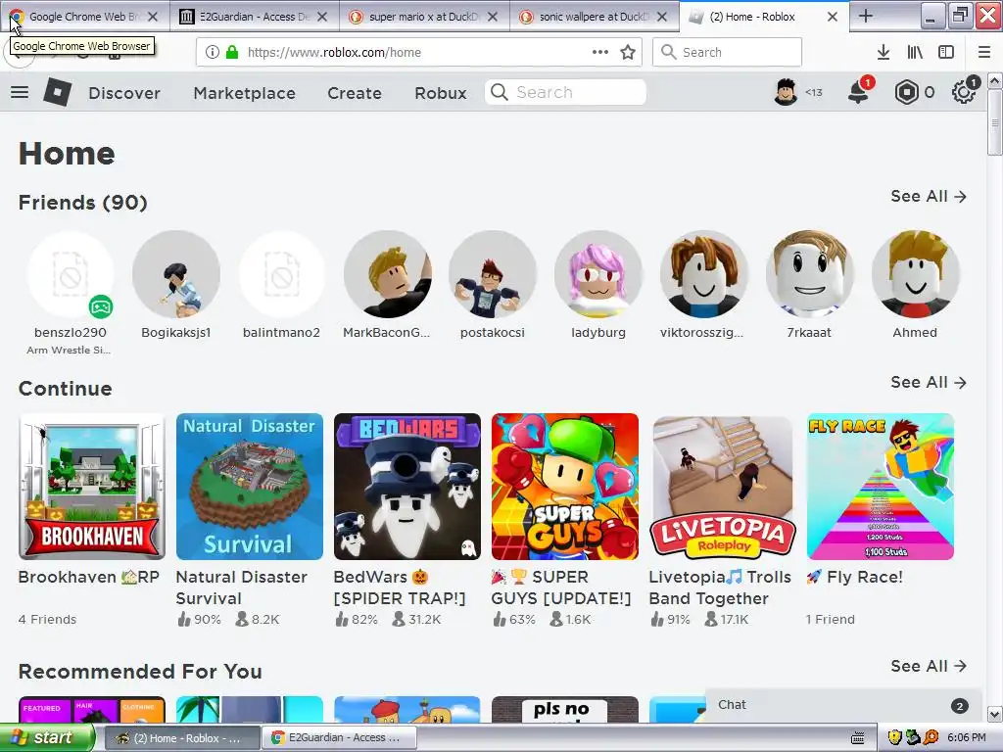Expand the Chat panel
The width and height of the screenshot is (1003, 752).
(x=843, y=705)
